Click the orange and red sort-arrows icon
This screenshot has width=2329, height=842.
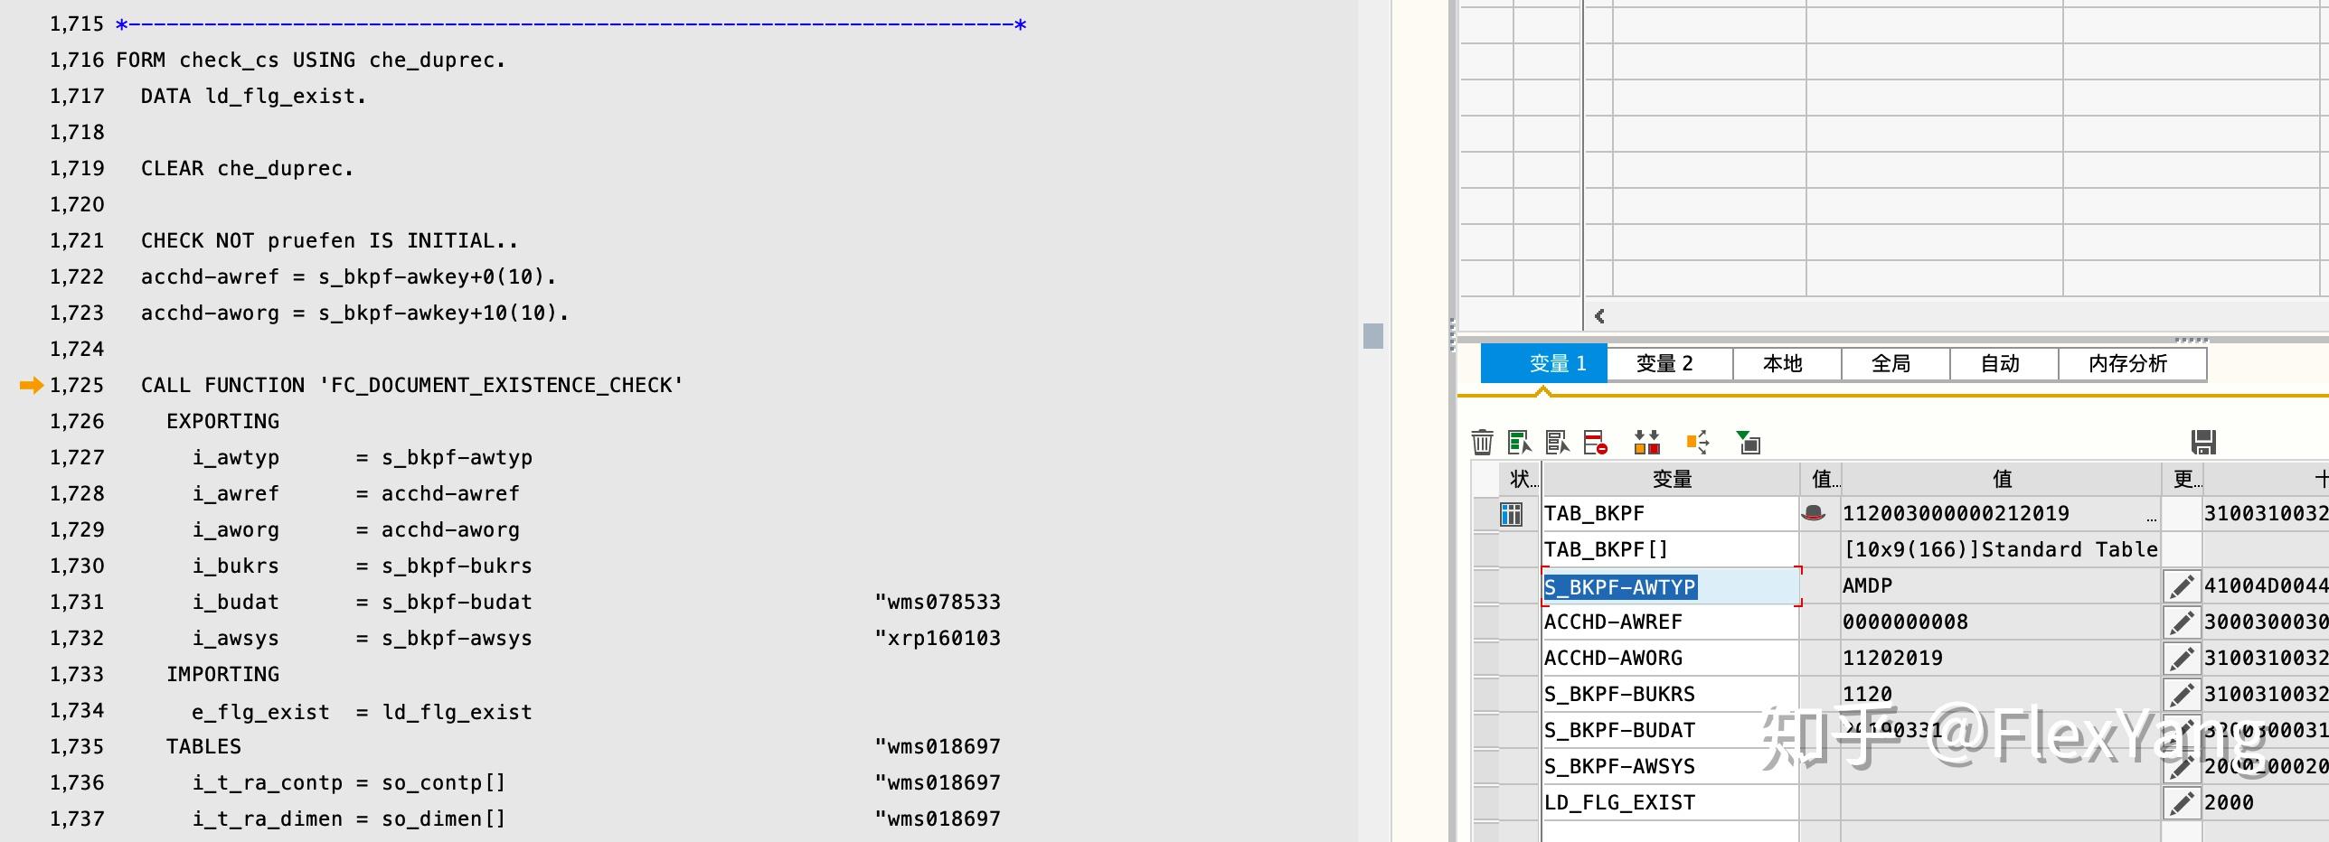1646,442
